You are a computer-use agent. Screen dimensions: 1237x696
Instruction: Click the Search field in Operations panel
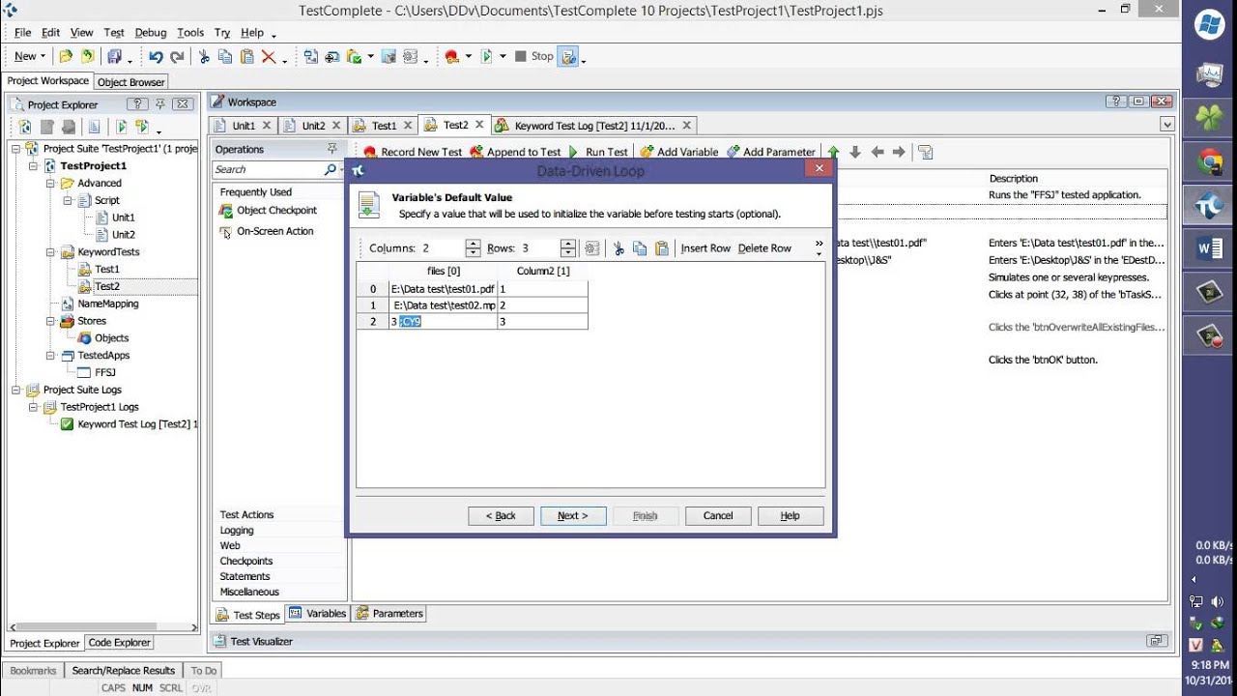[x=269, y=170]
